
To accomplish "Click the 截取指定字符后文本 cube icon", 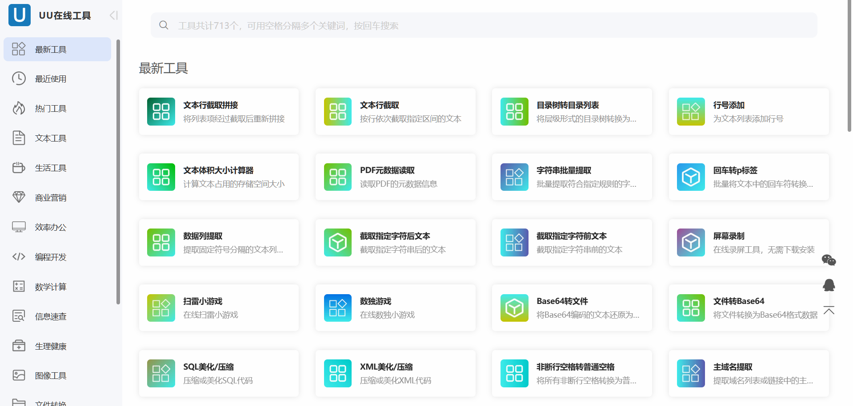I will coord(338,243).
